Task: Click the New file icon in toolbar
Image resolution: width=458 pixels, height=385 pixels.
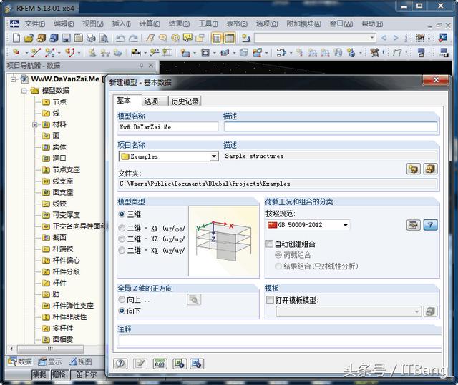Action: coord(16,38)
